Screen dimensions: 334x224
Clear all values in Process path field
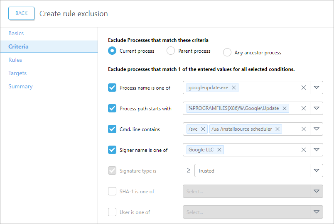pos(303,108)
